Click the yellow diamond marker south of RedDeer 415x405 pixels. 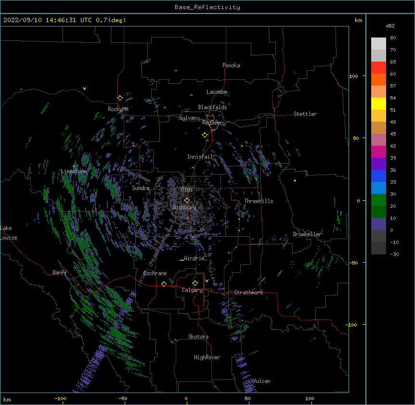pos(205,135)
